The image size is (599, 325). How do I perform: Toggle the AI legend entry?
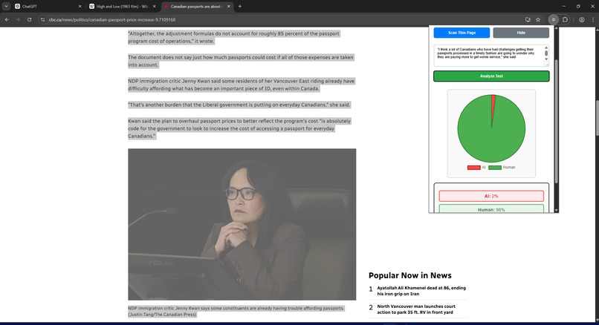[x=476, y=168]
